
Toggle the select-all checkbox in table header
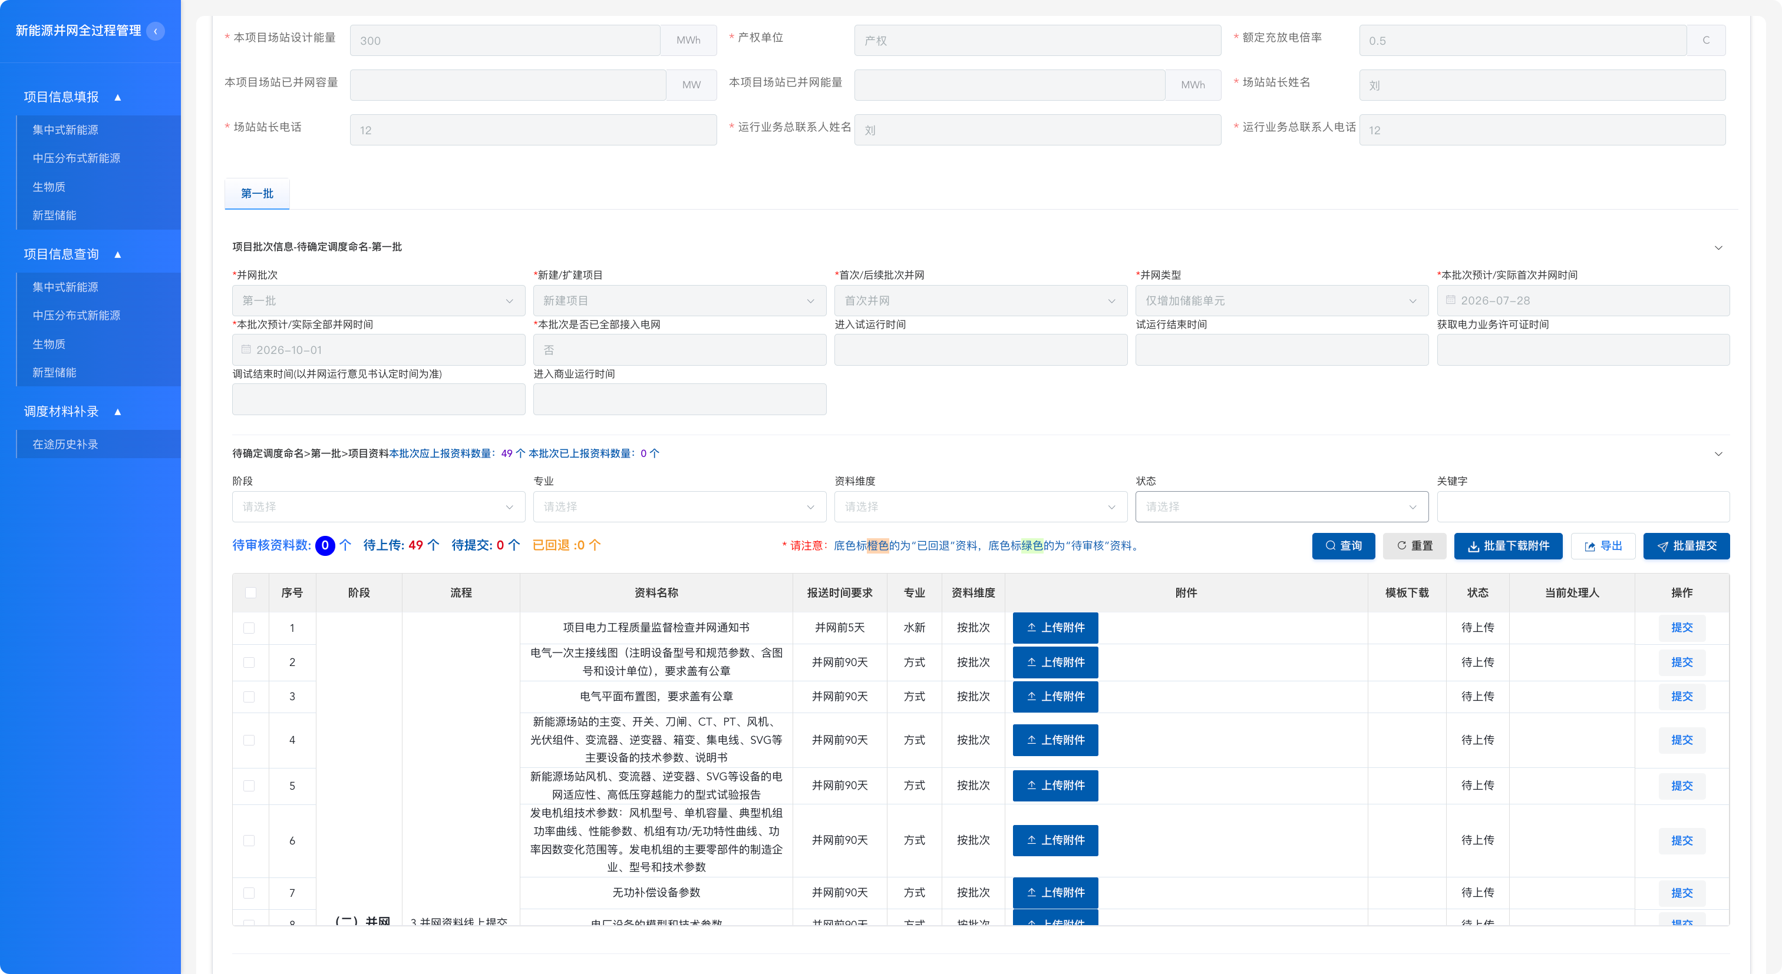pos(250,592)
